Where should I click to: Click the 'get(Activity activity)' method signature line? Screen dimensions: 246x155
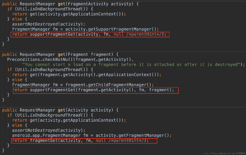(x=60, y=110)
